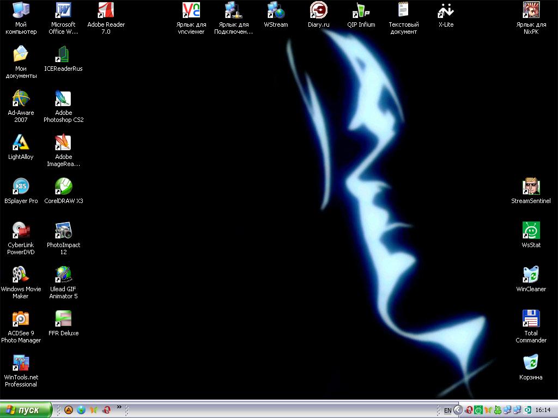Open the EN language selector in taskbar

447,410
